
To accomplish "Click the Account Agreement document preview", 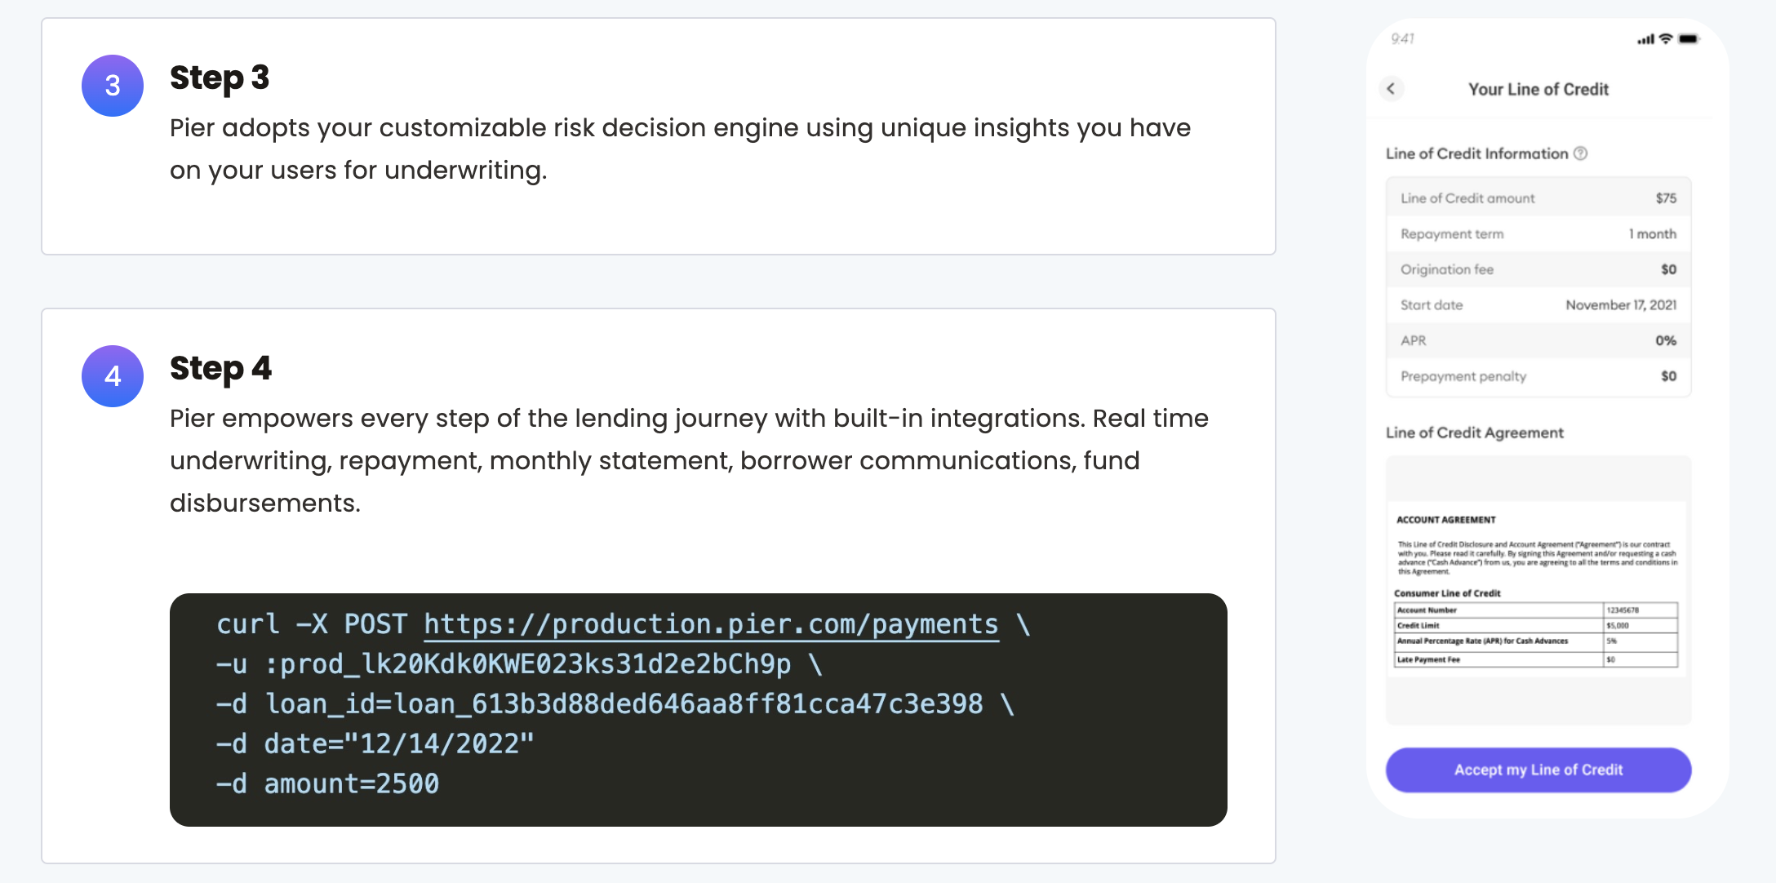I will pyautogui.click(x=1538, y=589).
